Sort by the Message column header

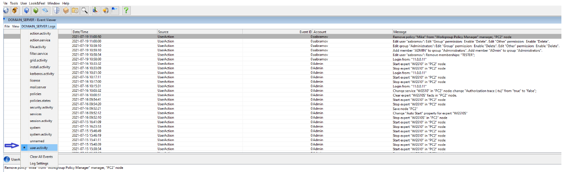coord(477,32)
